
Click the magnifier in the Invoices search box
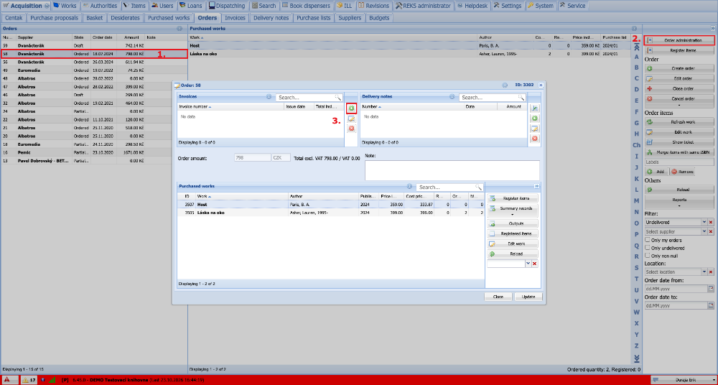[338, 98]
